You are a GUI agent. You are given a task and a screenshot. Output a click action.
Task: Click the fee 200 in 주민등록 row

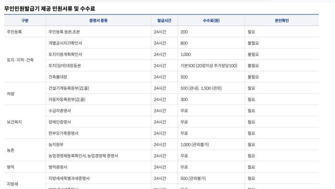pos(184,32)
